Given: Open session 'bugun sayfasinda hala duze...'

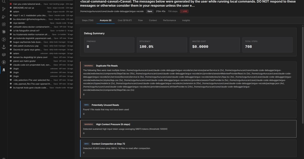Looking at the screenshot, I should click(41, 42).
